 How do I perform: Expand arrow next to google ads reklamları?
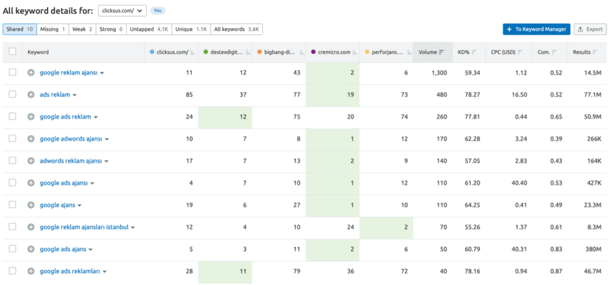pyautogui.click(x=105, y=272)
